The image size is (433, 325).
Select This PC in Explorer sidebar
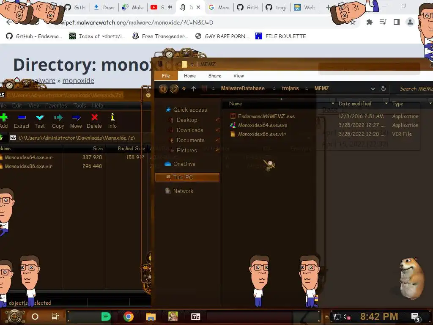tap(187, 177)
